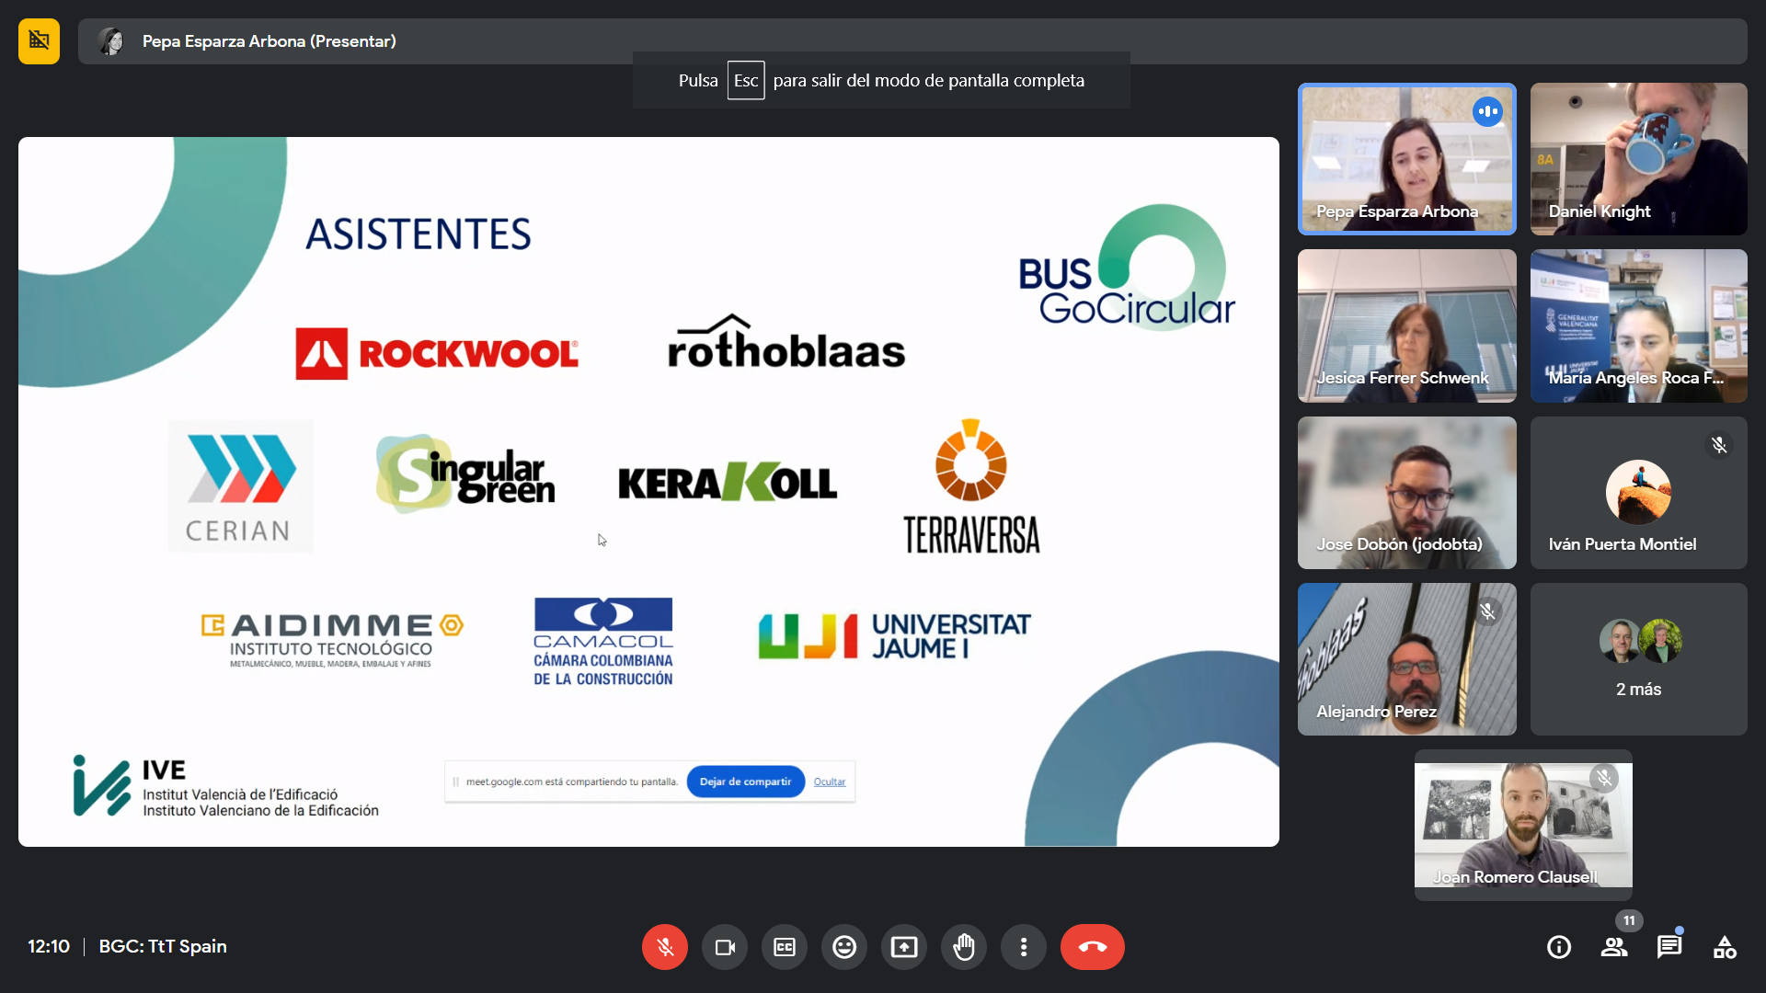Click the TERRAVERSA logo

971,487
